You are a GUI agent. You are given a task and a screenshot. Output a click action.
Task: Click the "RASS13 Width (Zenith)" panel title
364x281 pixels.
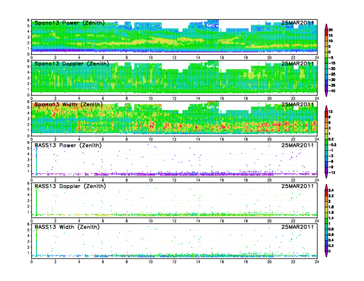(67, 227)
